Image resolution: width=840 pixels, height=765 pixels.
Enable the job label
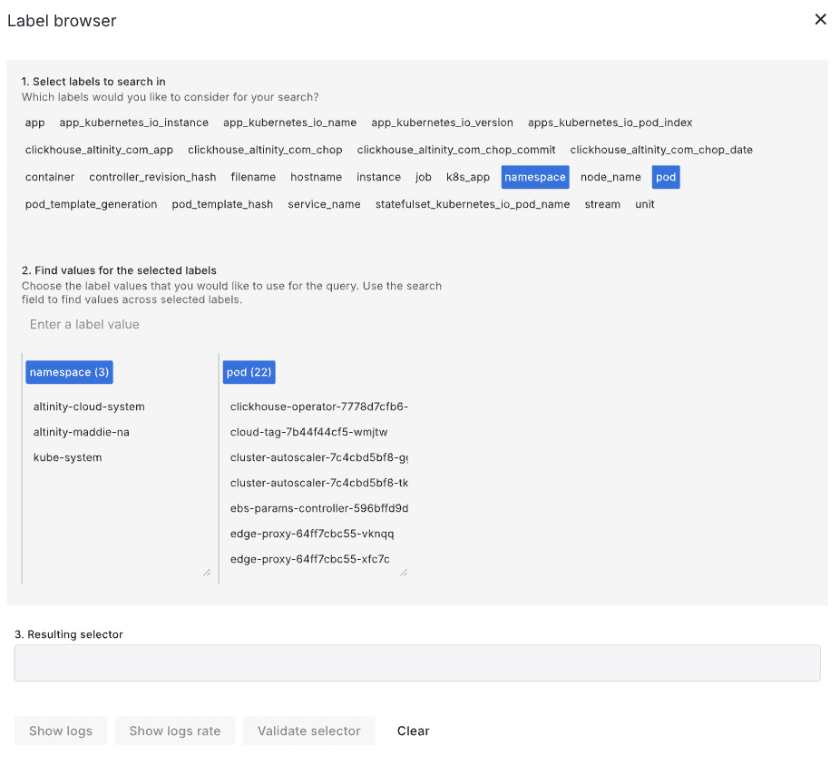tap(423, 177)
